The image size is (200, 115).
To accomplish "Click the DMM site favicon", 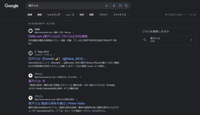I will click(30, 31).
